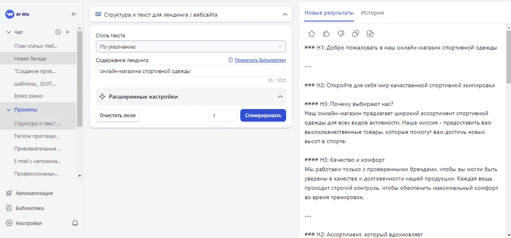The image size is (511, 238).
Task: Open notifications bell icon
Action: point(75,223)
